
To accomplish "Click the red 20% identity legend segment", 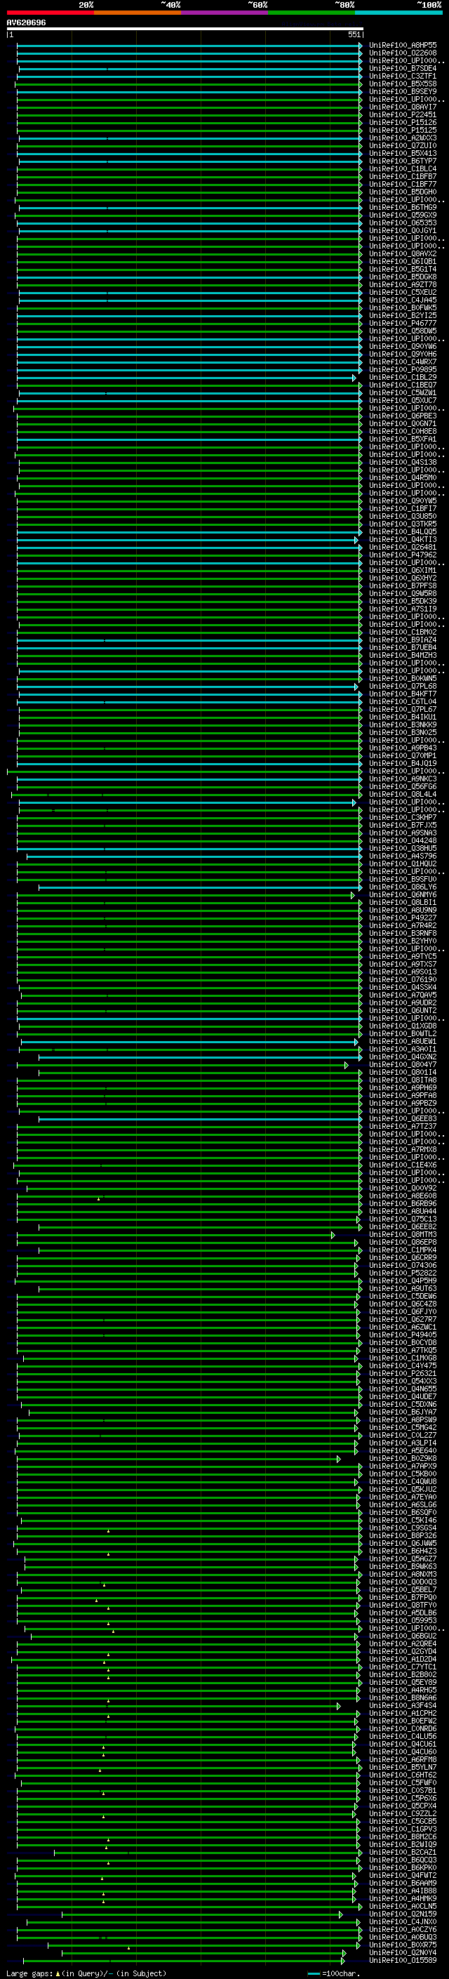I will click(50, 13).
